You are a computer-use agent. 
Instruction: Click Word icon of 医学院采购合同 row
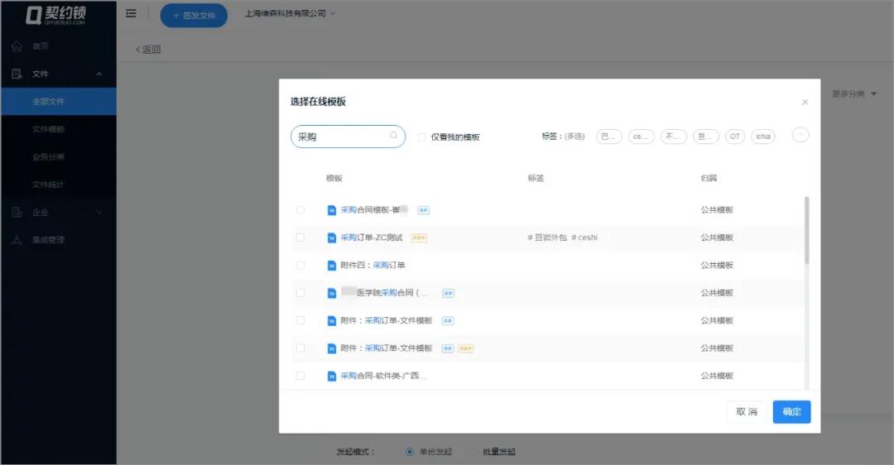(x=332, y=293)
